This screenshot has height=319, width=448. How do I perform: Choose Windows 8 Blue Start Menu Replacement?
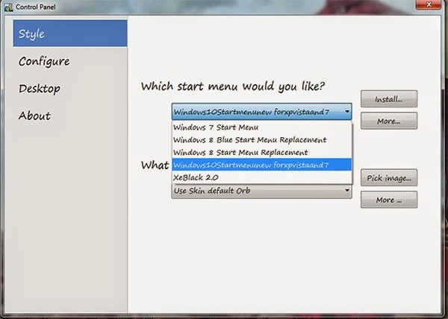[262, 139]
